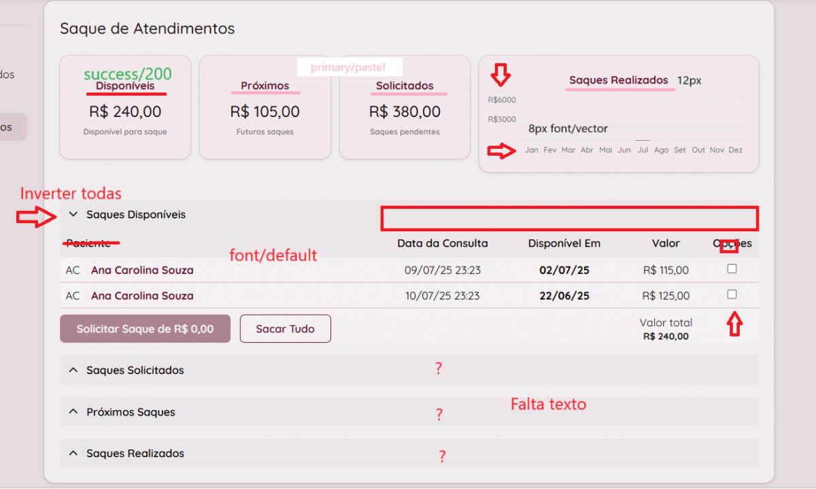The image size is (816, 489).
Task: Select the Disponíveis R$ 240,00 summary card
Action: tap(125, 109)
